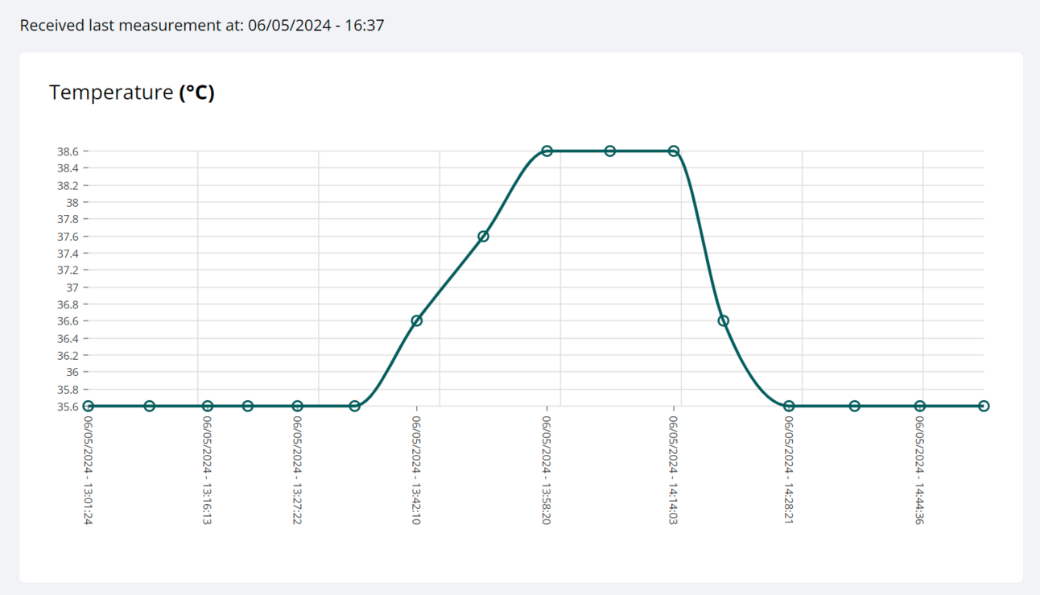This screenshot has height=595, width=1040.
Task: Click the Temperature (°C) chart title
Action: tap(132, 93)
